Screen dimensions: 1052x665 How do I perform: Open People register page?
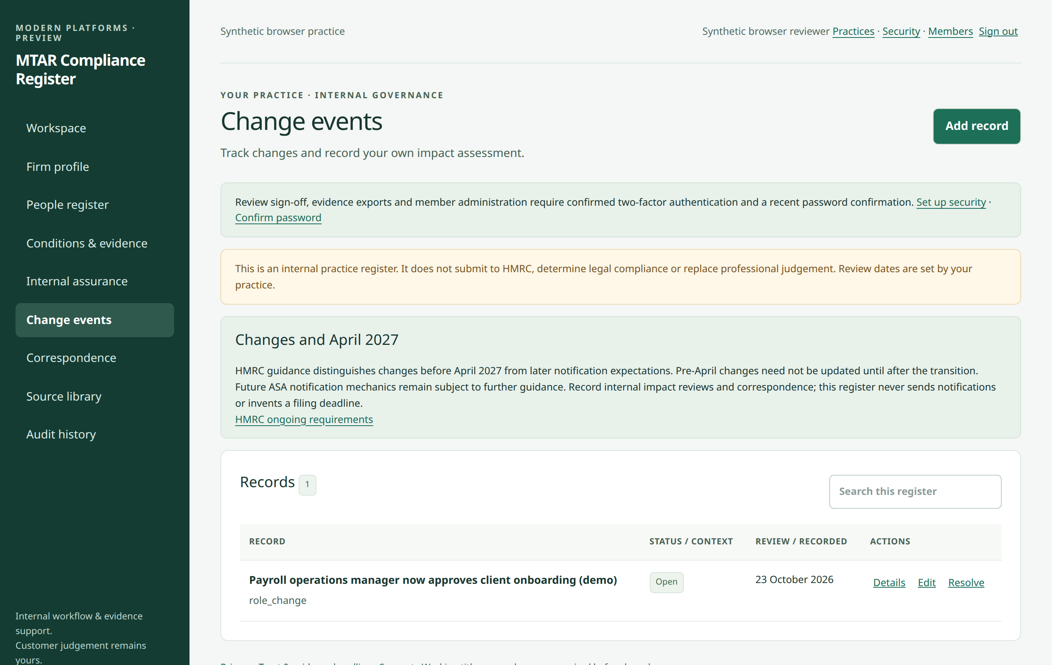point(94,205)
